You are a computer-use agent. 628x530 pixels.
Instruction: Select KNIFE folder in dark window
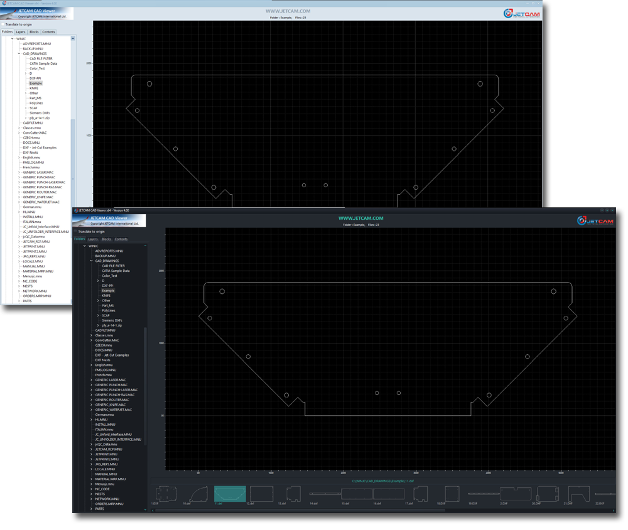(106, 296)
